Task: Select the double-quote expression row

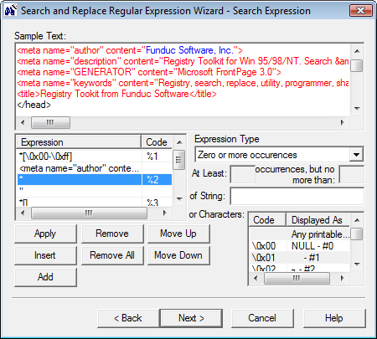Action: 95,191
